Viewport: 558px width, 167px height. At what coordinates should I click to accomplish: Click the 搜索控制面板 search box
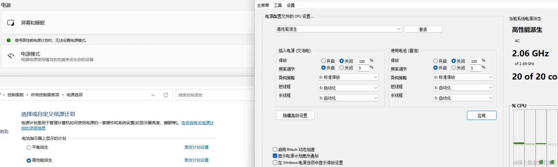[215, 95]
